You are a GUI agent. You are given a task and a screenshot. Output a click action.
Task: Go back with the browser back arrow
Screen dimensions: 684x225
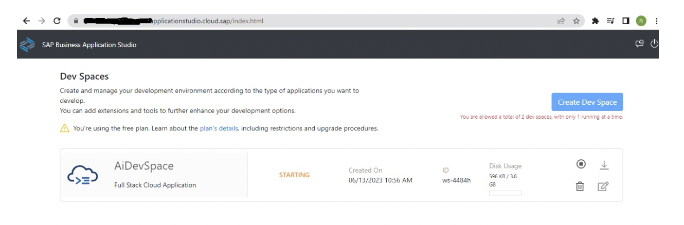pyautogui.click(x=26, y=21)
